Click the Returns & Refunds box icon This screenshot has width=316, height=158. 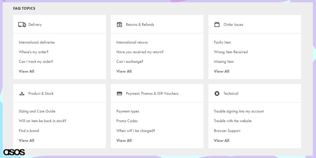(x=119, y=25)
